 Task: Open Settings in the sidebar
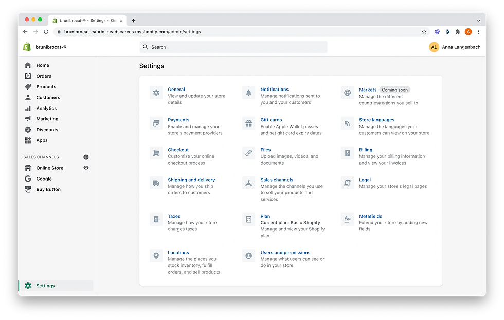click(56, 286)
